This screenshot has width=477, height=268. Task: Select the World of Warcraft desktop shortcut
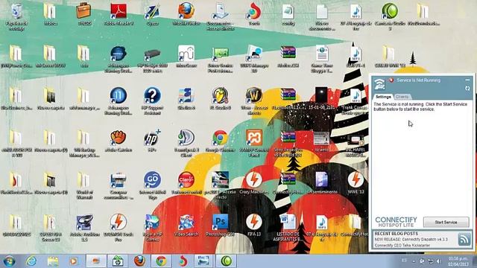(x=254, y=101)
